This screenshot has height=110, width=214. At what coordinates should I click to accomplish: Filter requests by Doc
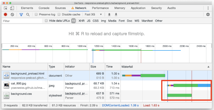click(130, 21)
